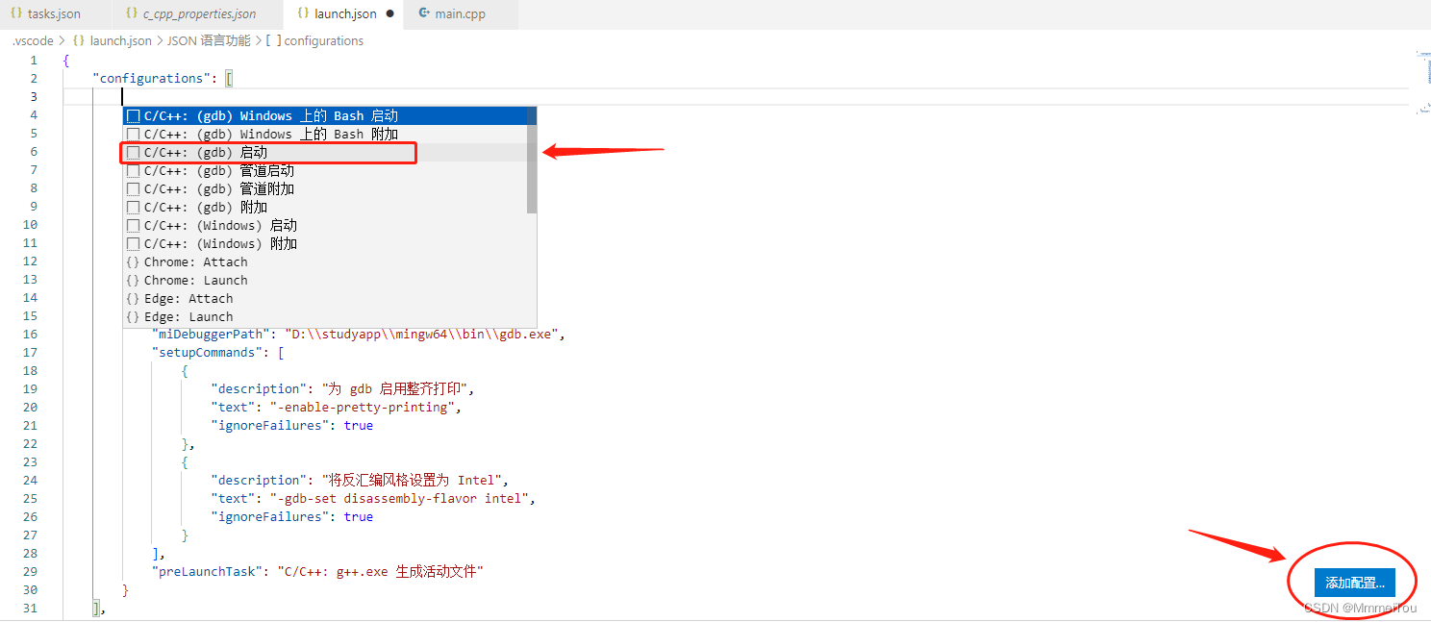Click braces icon beside Edge: Launch
The image size is (1431, 622).
click(x=133, y=316)
